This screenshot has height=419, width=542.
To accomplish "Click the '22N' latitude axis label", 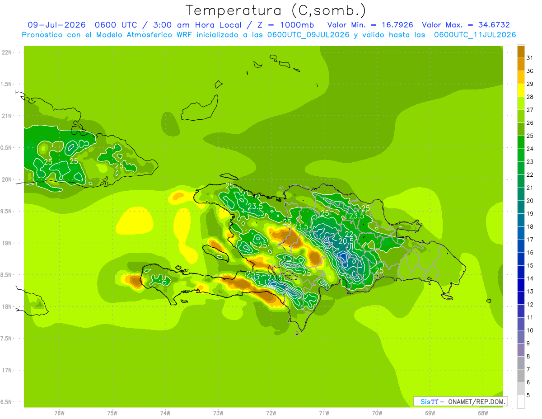I will point(6,52).
